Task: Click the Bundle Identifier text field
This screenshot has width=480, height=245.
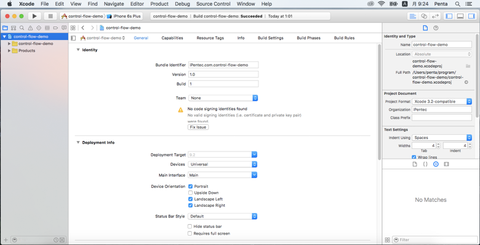Action: click(223, 65)
